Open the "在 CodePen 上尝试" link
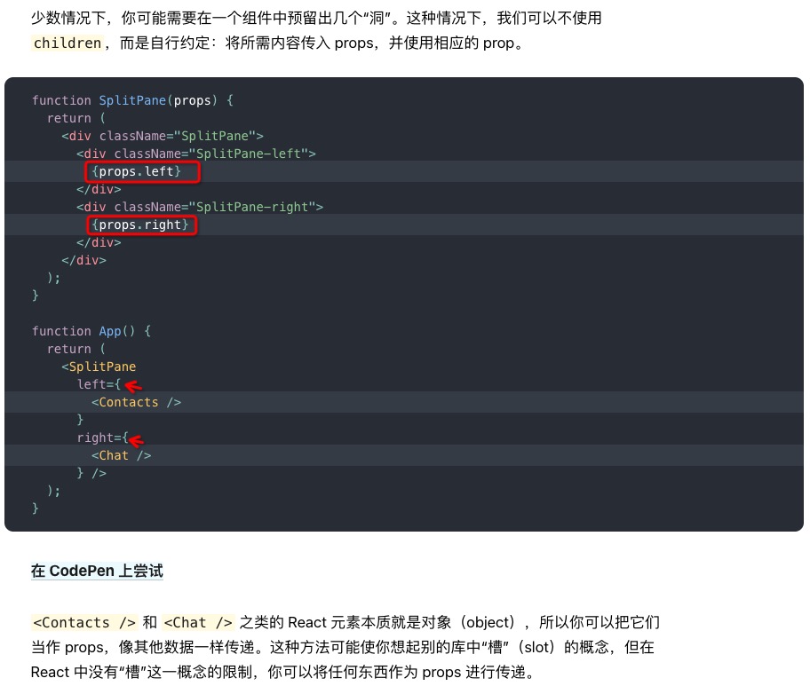810x686 pixels. [97, 571]
